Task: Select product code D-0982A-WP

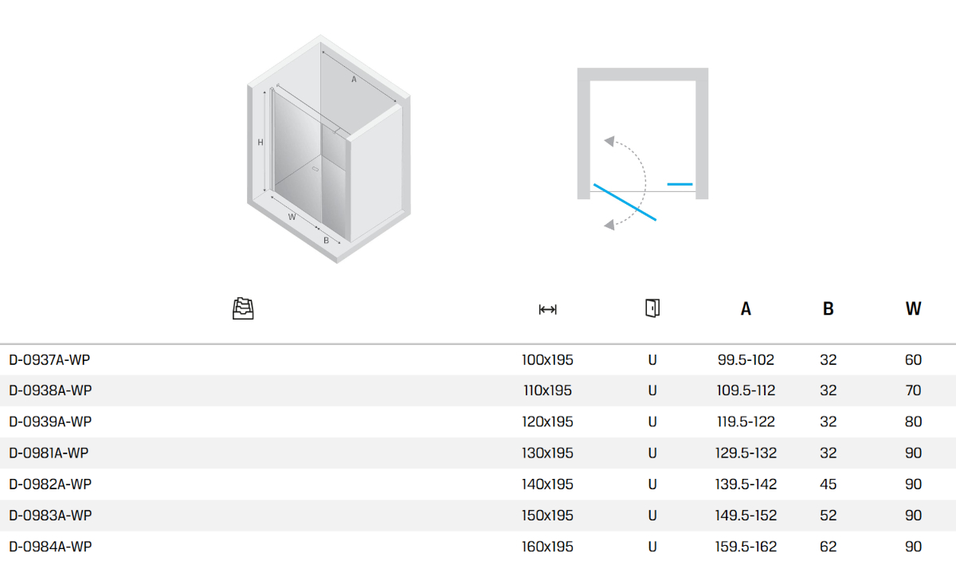Action: [x=50, y=485]
